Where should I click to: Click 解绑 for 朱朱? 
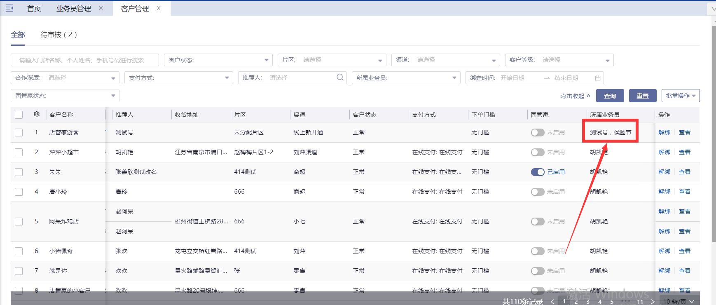coord(665,172)
